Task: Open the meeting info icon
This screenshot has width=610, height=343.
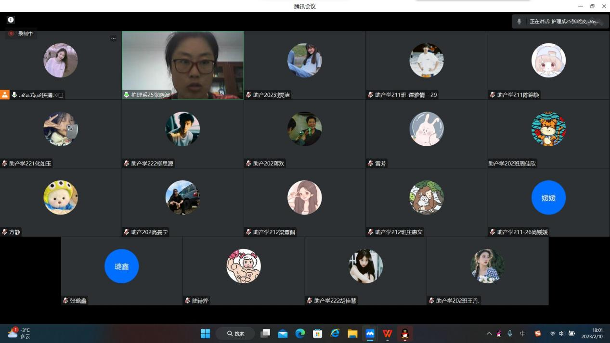Action: [x=11, y=20]
